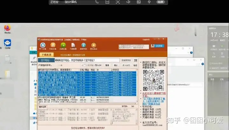229x130 pixels.
Task: Click the 验证 button
Action: click(135, 65)
